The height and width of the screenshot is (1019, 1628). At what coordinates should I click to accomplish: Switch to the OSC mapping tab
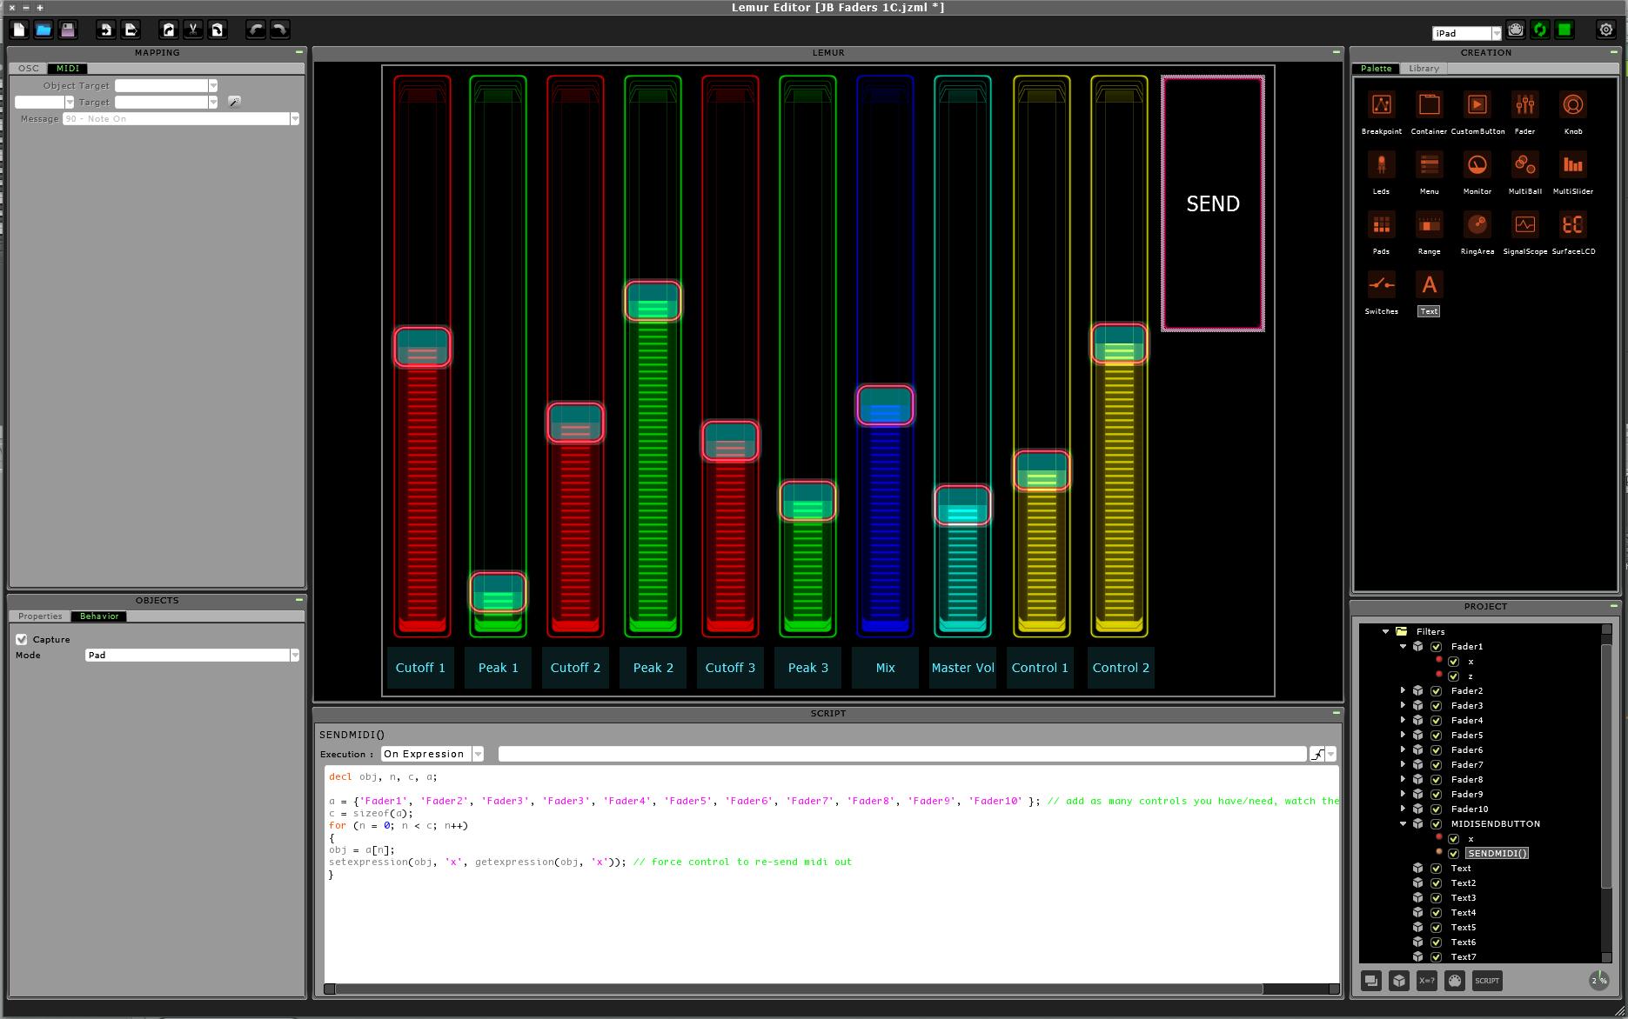[x=29, y=69]
